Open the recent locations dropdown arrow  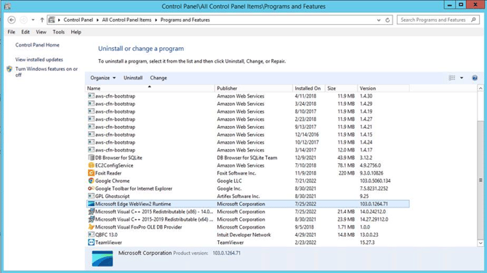pyautogui.click(x=33, y=20)
